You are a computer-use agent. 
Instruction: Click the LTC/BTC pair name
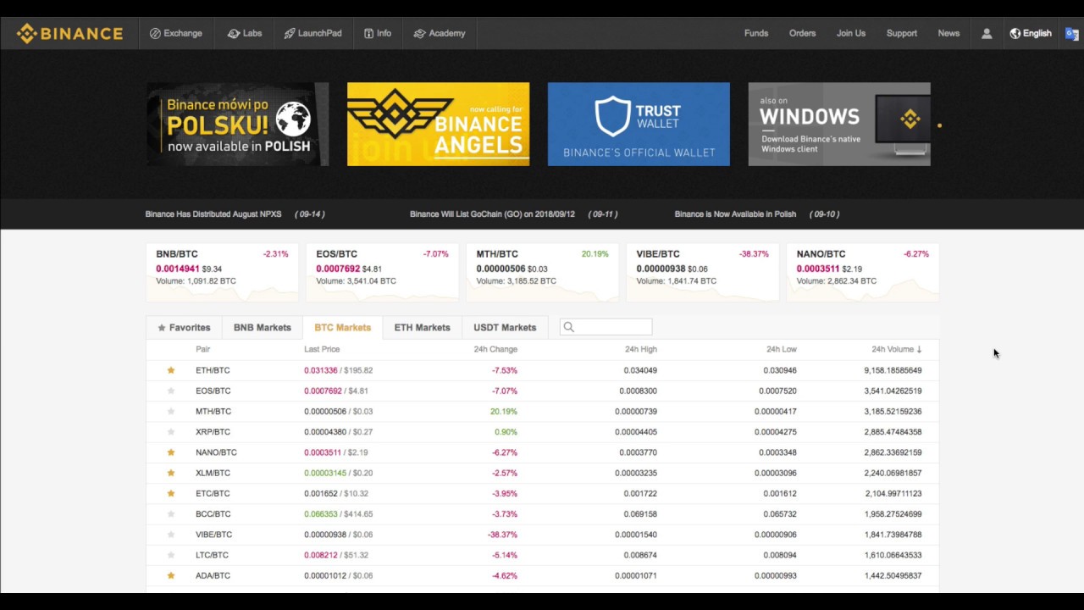pyautogui.click(x=212, y=555)
